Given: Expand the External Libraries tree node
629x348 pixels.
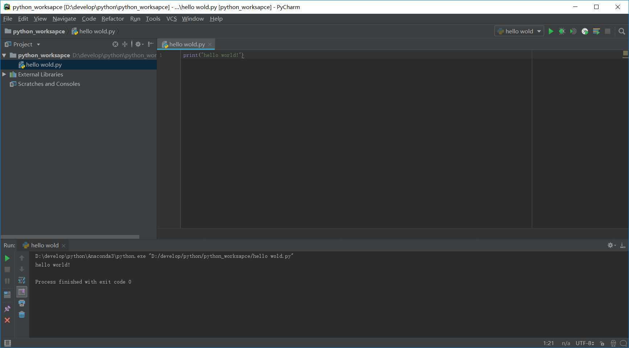Looking at the screenshot, I should [x=4, y=74].
